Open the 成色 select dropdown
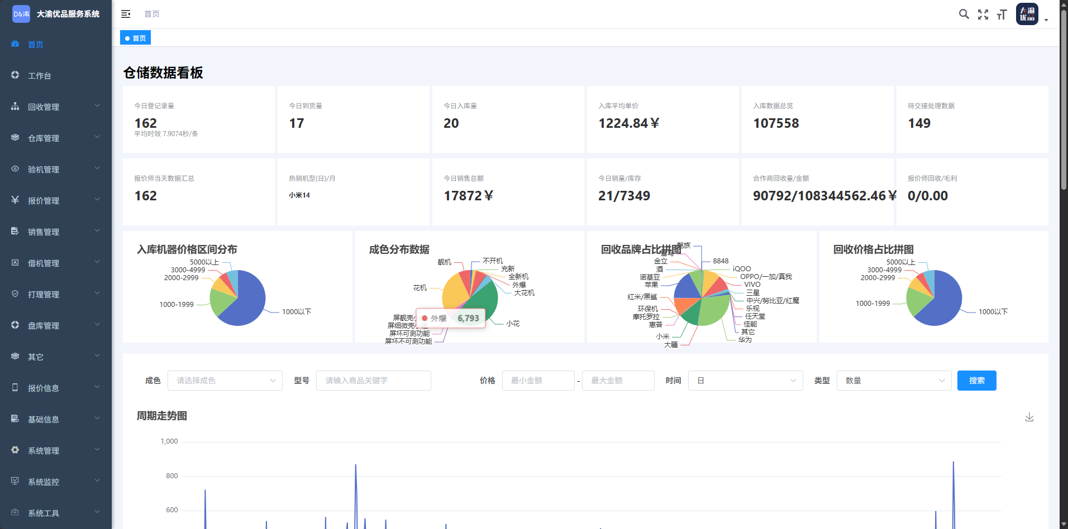The height and width of the screenshot is (529, 1068). pyautogui.click(x=225, y=381)
